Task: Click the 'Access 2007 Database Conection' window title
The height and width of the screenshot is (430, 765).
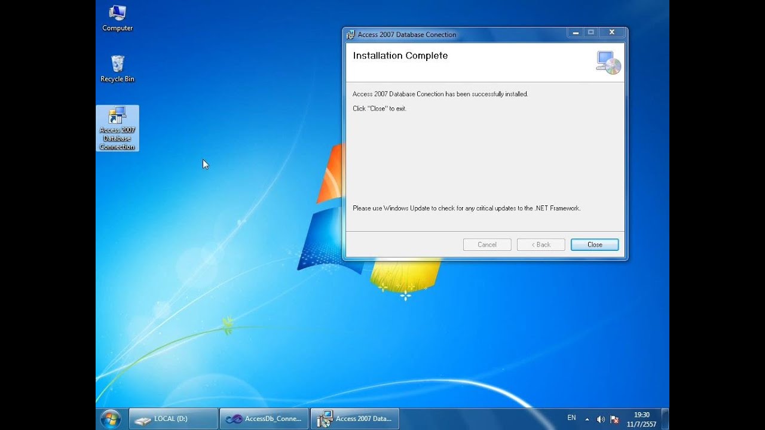Action: coord(407,35)
